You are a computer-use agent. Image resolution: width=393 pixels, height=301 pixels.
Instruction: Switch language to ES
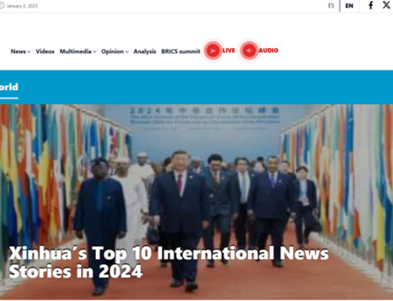pyautogui.click(x=331, y=6)
